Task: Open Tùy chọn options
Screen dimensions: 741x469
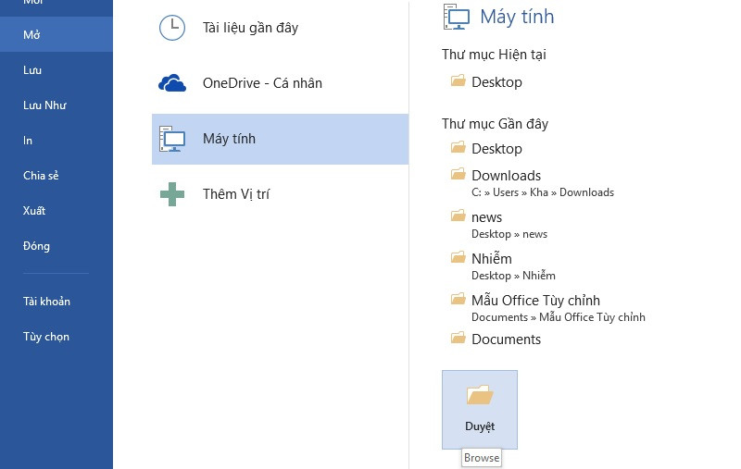Action: [46, 337]
